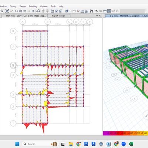
Task: Click the -2,40 legend color swatch
Action: [x=144, y=133]
